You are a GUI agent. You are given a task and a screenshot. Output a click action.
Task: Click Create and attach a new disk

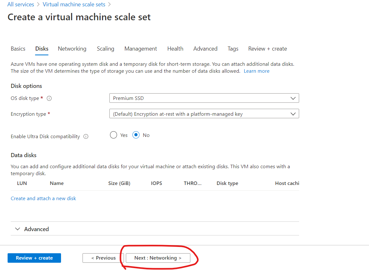tap(43, 198)
